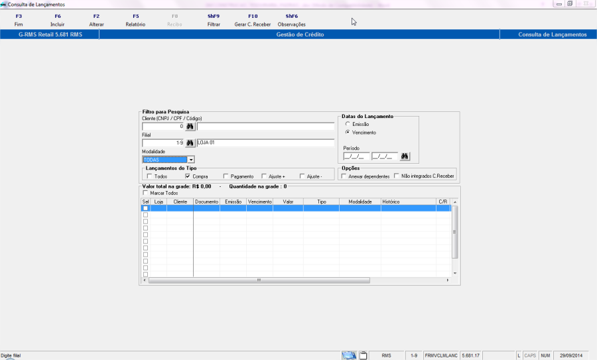597x360 pixels.
Task: Open the Modalidade dropdown arrow
Action: [x=191, y=160]
